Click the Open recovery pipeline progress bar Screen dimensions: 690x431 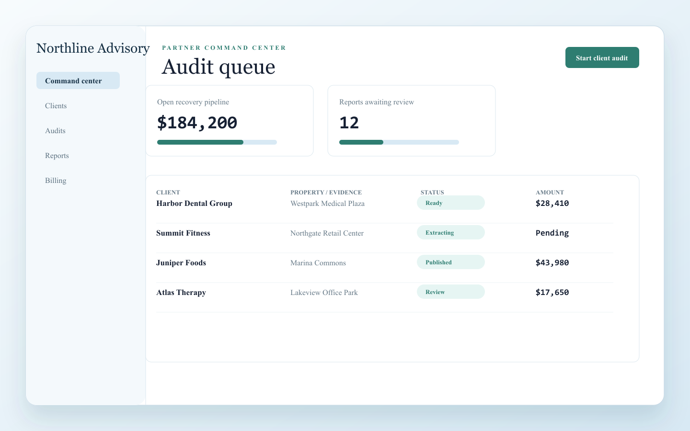[217, 142]
